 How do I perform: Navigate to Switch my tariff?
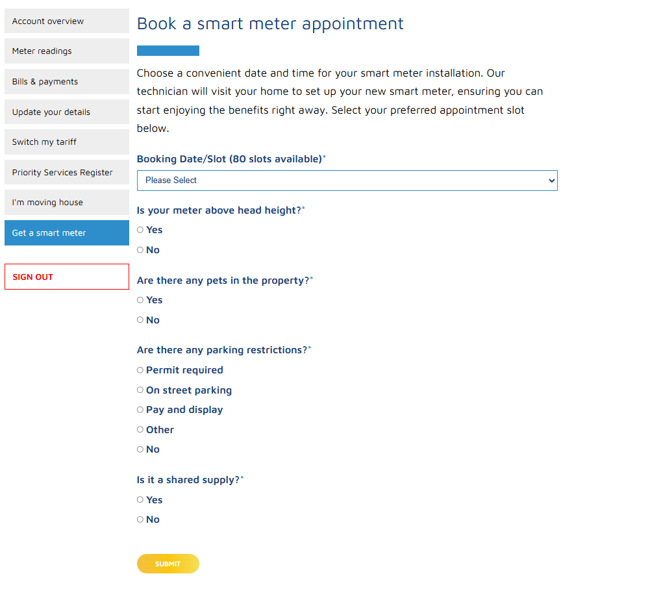67,142
